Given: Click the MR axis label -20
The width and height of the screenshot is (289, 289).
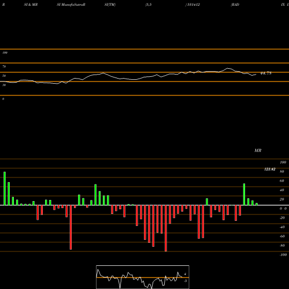Looking at the screenshot, I should (282, 218).
